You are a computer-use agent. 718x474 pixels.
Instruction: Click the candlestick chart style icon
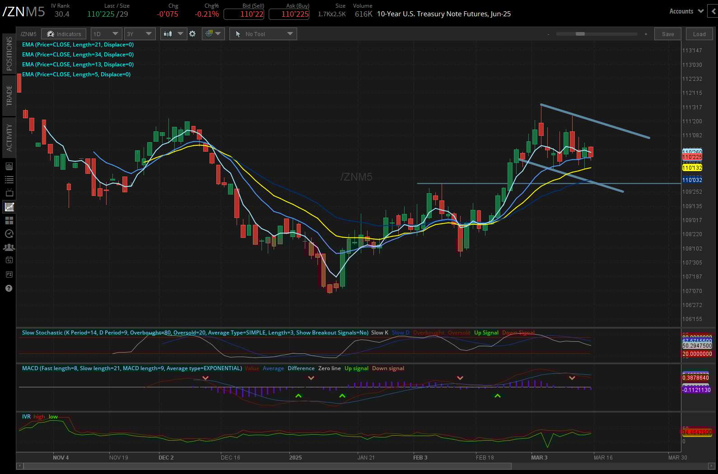coord(168,34)
